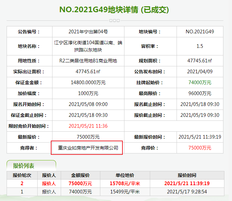Click the 2021年宁出第04号 announcement number
Image resolution: width=232 pixels, height=201 pixels.
tap(88, 32)
